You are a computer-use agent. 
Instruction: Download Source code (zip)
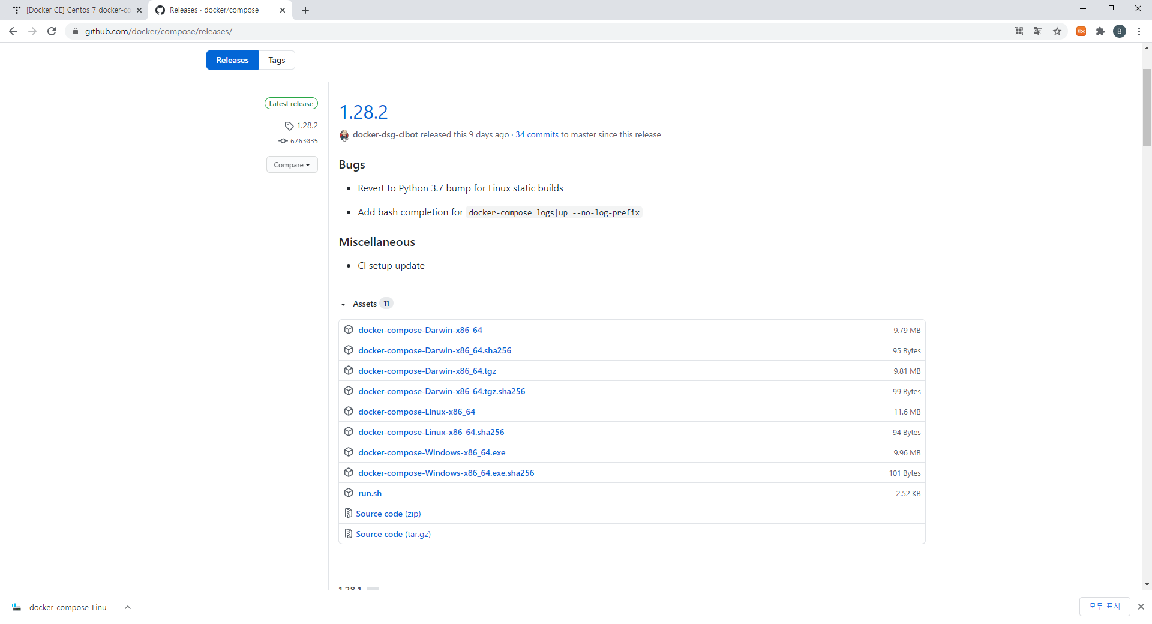tap(388, 514)
